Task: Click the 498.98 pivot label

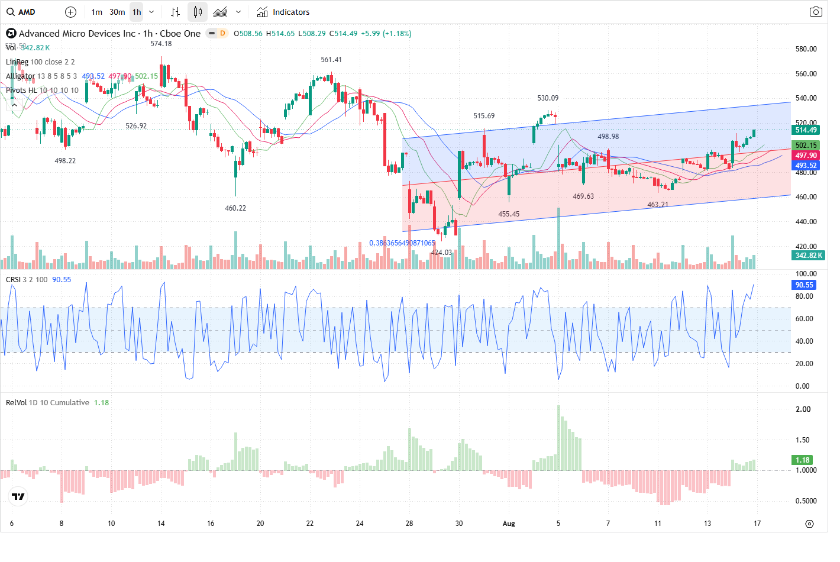Action: (x=608, y=137)
